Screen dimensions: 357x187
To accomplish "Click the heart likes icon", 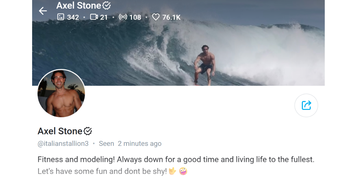I will coord(156,17).
